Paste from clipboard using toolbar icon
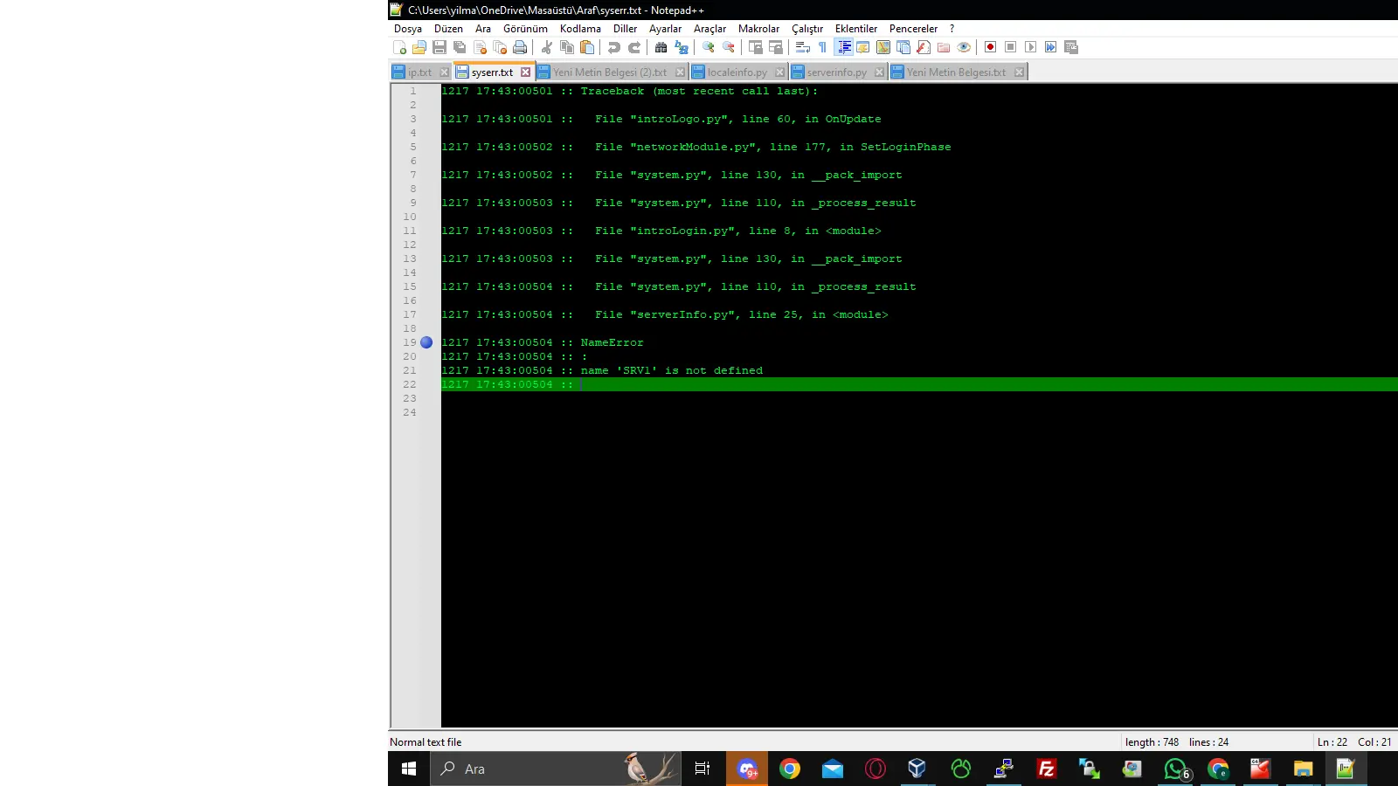The height and width of the screenshot is (786, 1398). click(587, 47)
